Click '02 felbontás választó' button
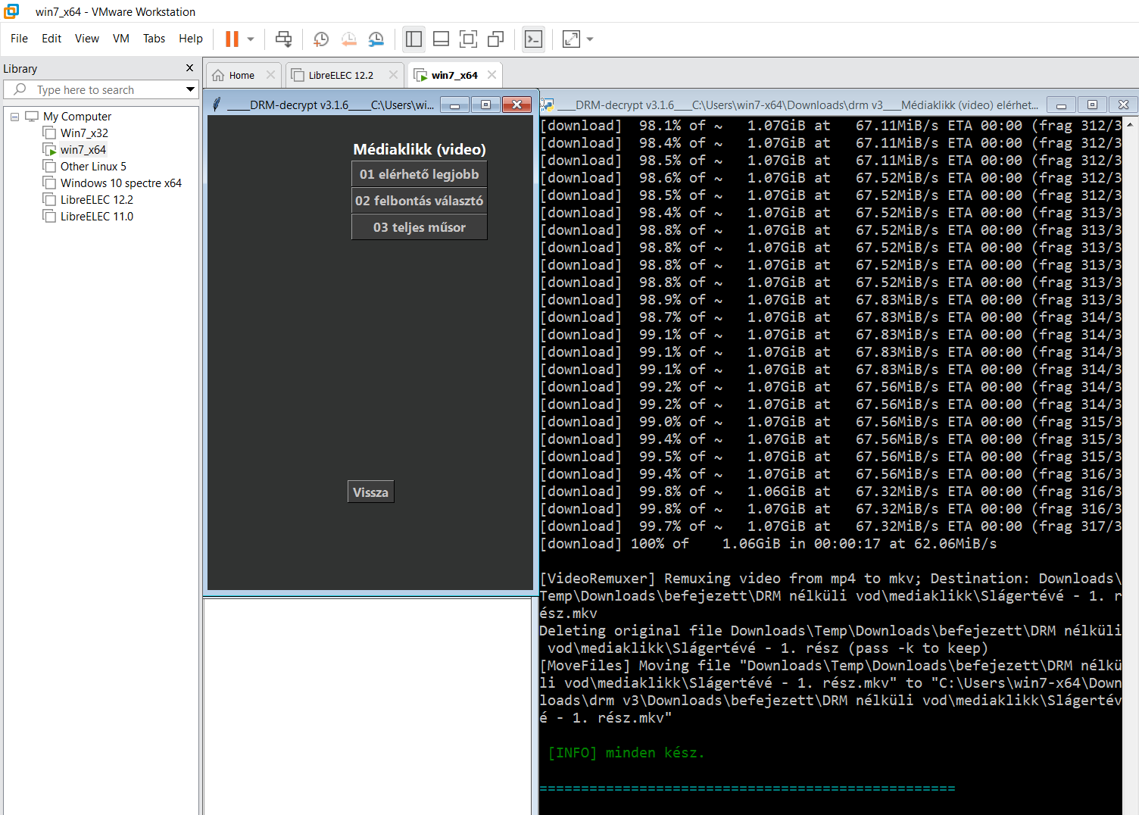The image size is (1139, 815). (x=419, y=201)
